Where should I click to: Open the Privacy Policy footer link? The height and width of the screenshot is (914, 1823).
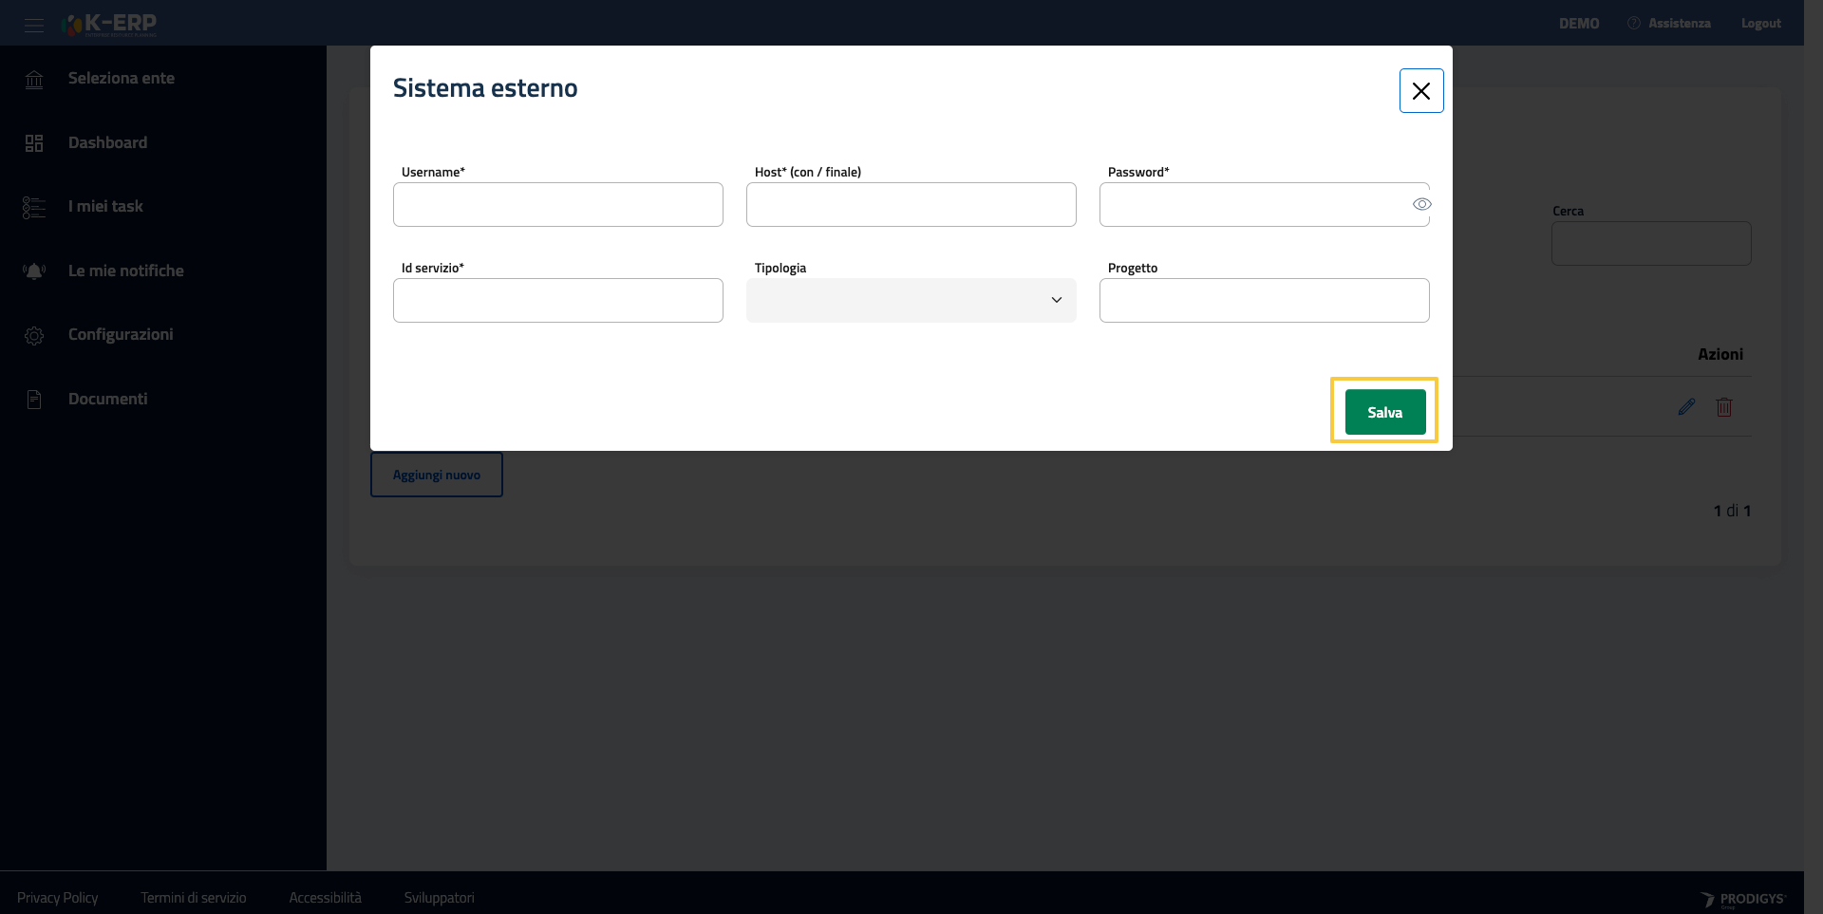click(57, 898)
